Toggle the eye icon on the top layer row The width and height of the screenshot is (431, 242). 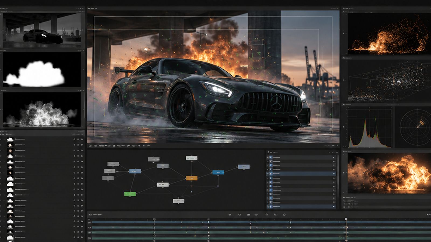tap(333, 157)
